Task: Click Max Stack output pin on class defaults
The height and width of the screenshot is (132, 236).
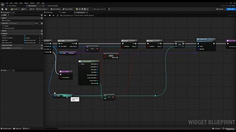Action: tap(97, 83)
